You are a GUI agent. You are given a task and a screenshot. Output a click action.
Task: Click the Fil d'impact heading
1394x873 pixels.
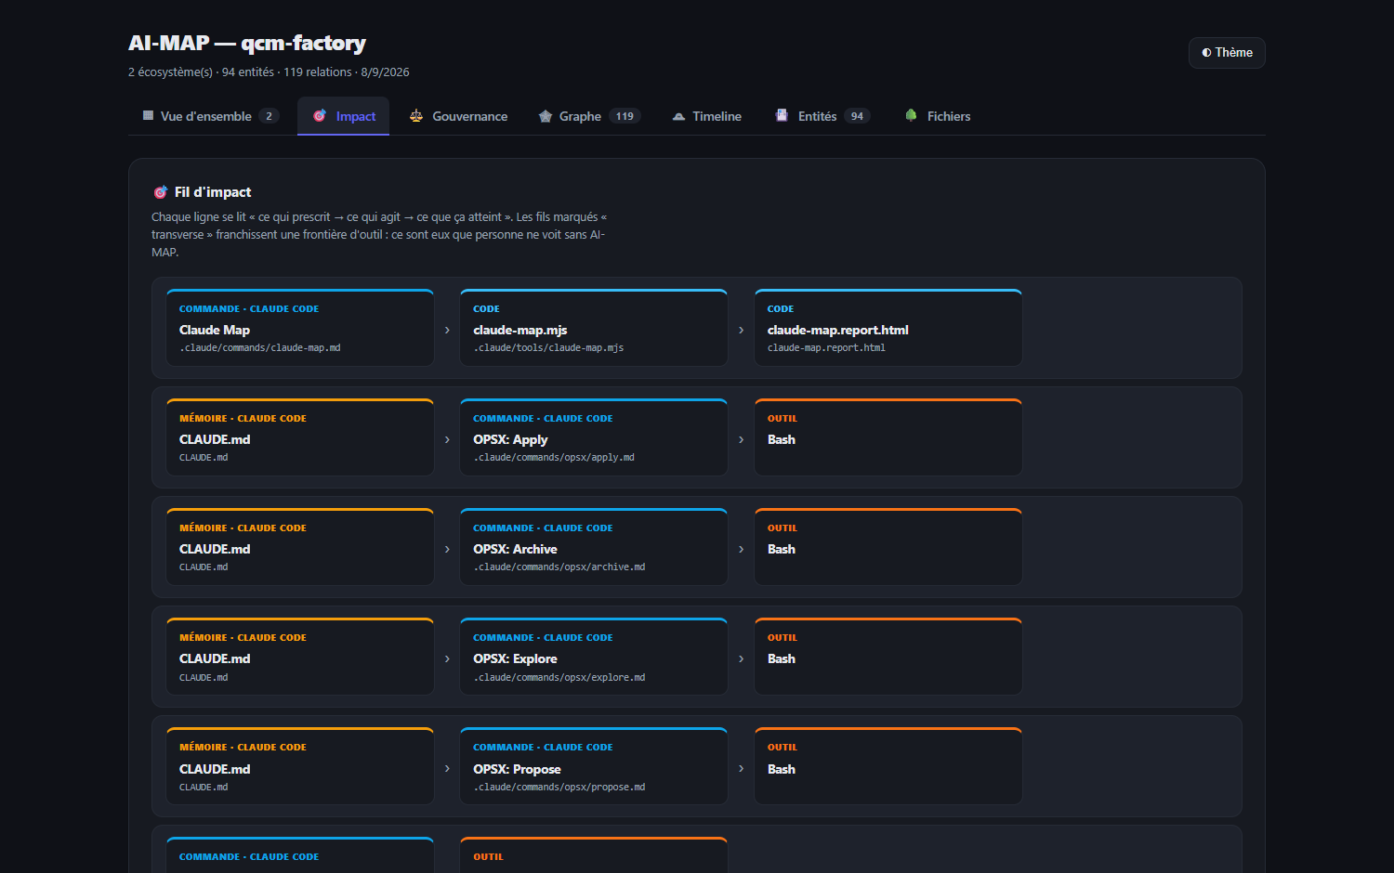coord(213,192)
